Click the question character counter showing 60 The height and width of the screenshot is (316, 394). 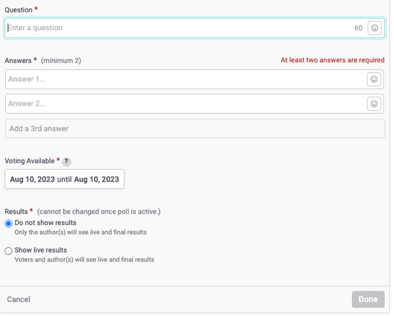pos(359,28)
